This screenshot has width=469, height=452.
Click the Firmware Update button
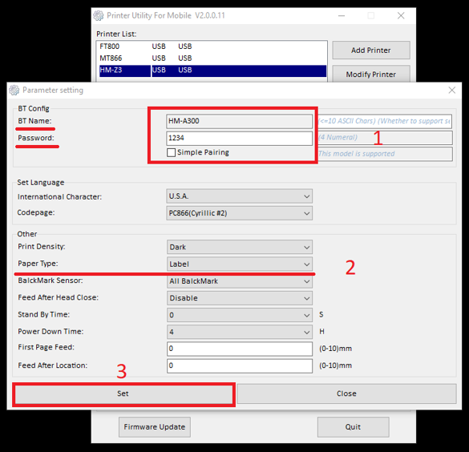point(155,427)
